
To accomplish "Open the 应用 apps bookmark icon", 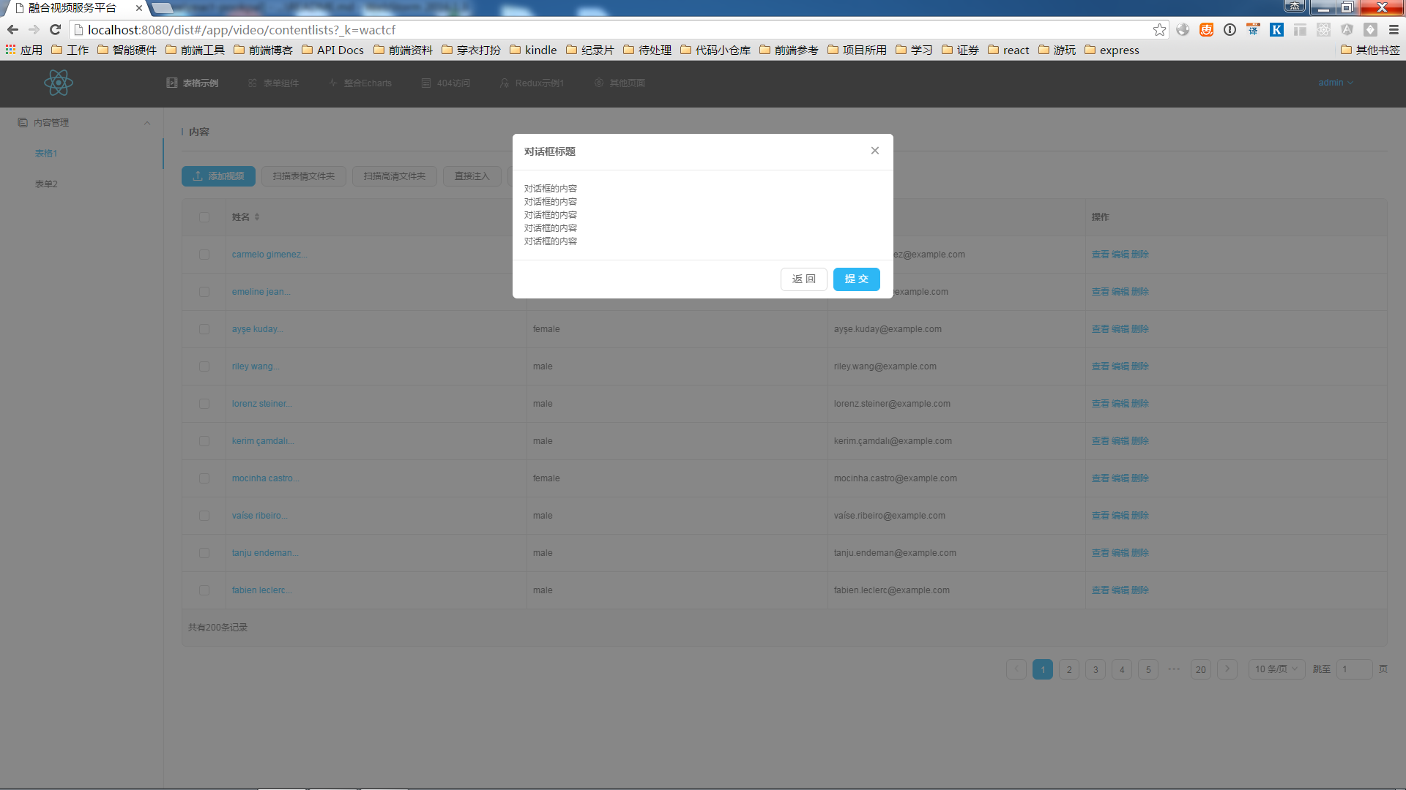I will [24, 50].
